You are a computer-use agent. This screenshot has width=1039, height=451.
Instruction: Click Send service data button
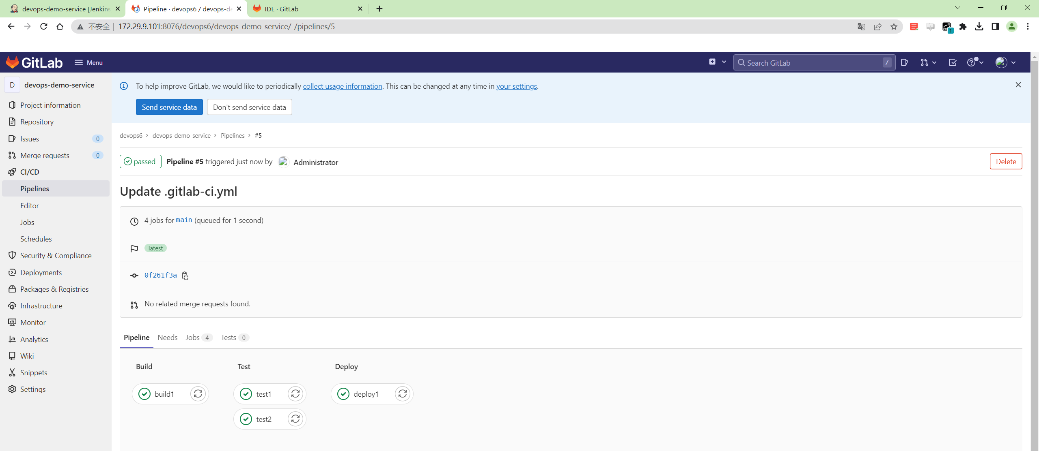[169, 107]
